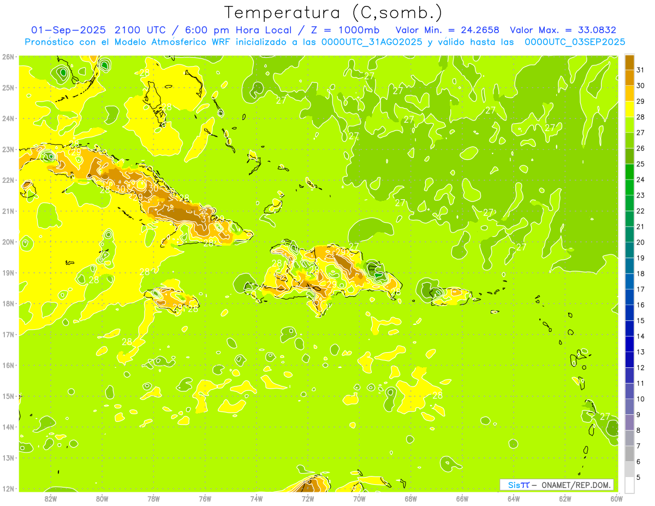Click 'Valor Max. = 33.0832' text

pos(563,30)
